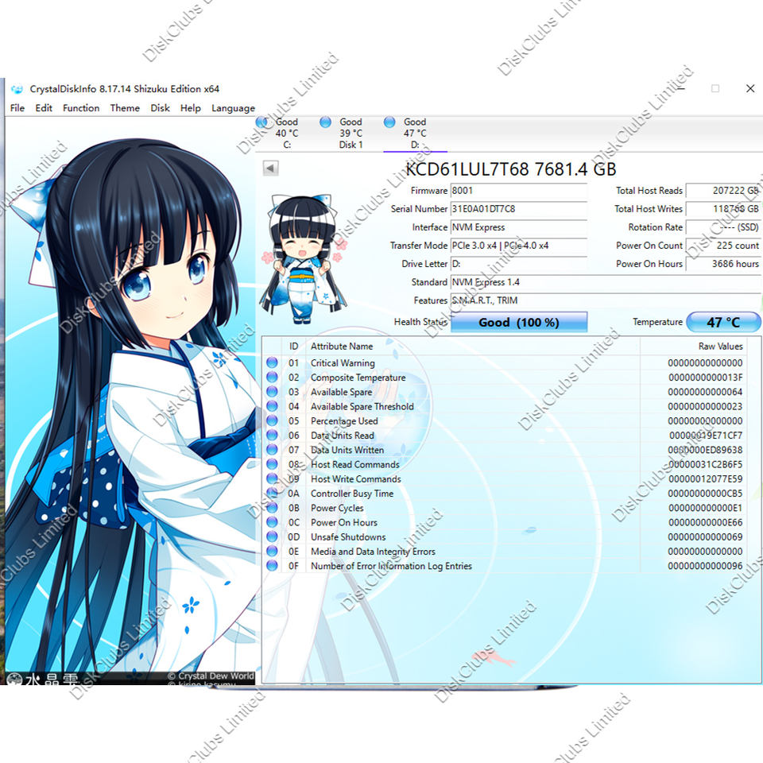This screenshot has height=763, width=763.
Task: Click raw value 0000000000013F for Composite Temperature
Action: pyautogui.click(x=705, y=378)
